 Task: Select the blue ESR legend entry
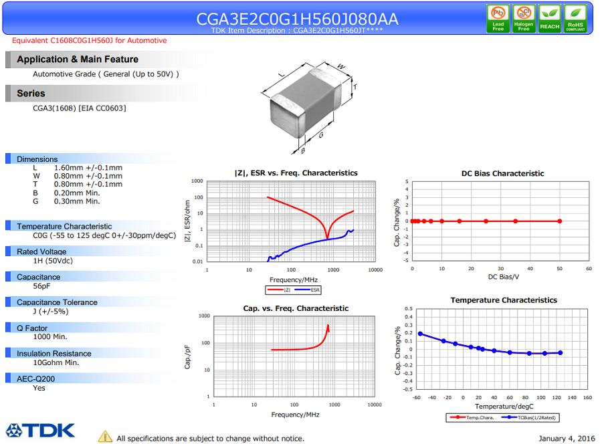[307, 290]
